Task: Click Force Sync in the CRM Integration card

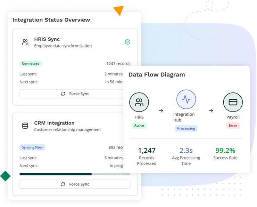Action: click(x=75, y=184)
